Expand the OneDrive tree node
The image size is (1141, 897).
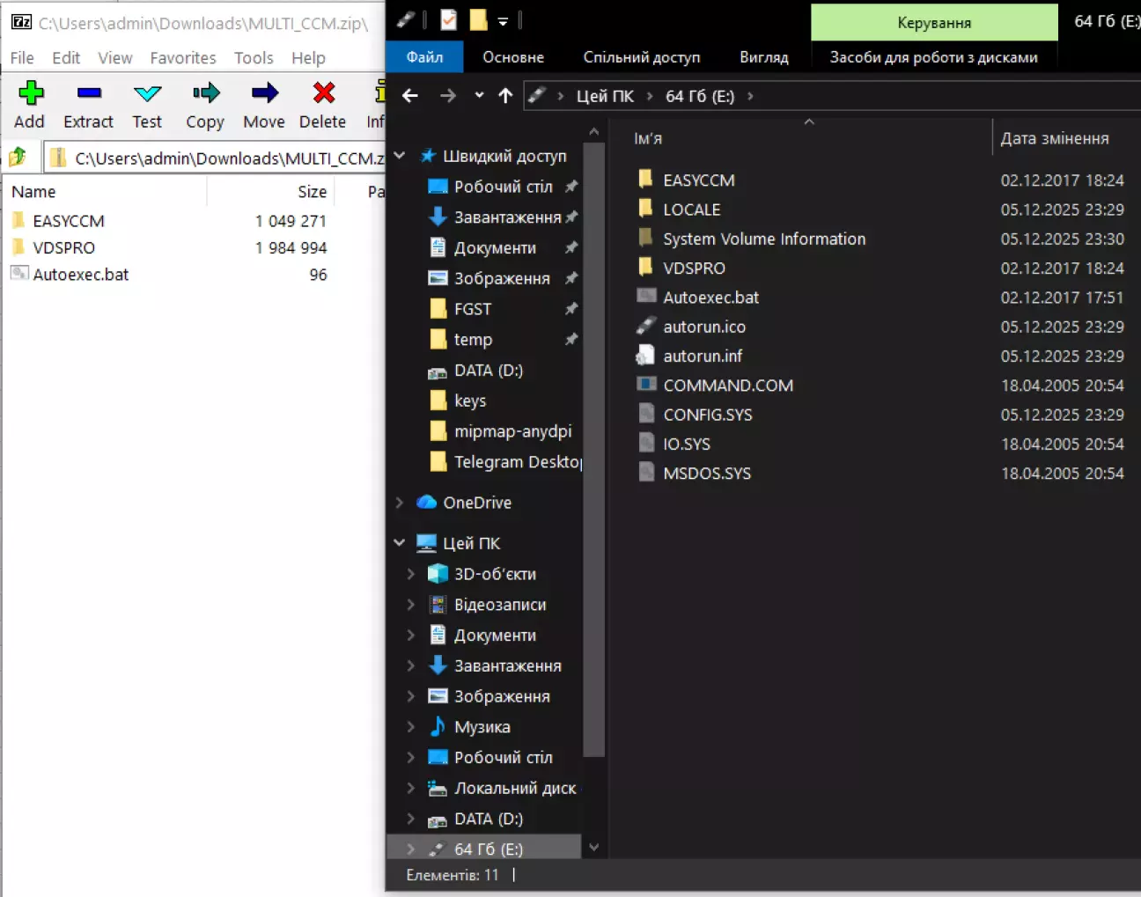[400, 503]
